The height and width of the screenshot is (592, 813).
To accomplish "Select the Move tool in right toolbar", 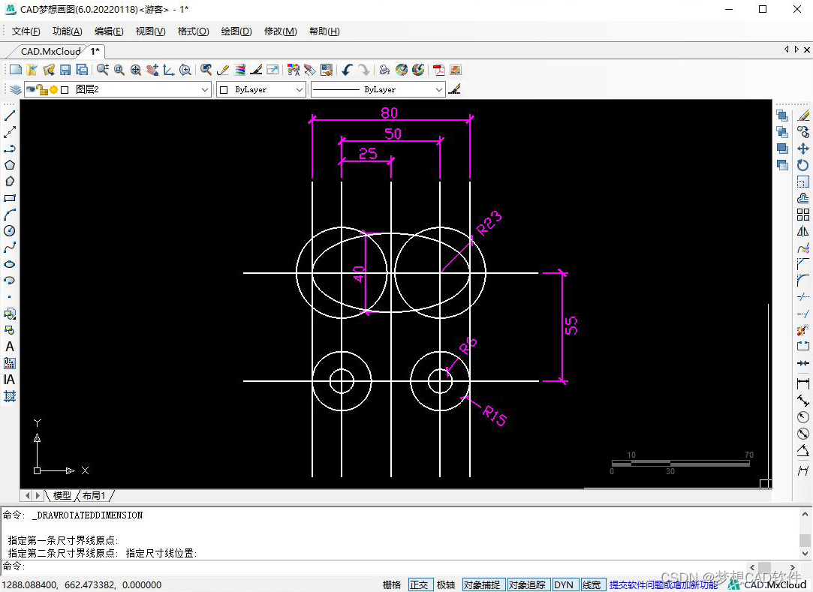I will 802,149.
